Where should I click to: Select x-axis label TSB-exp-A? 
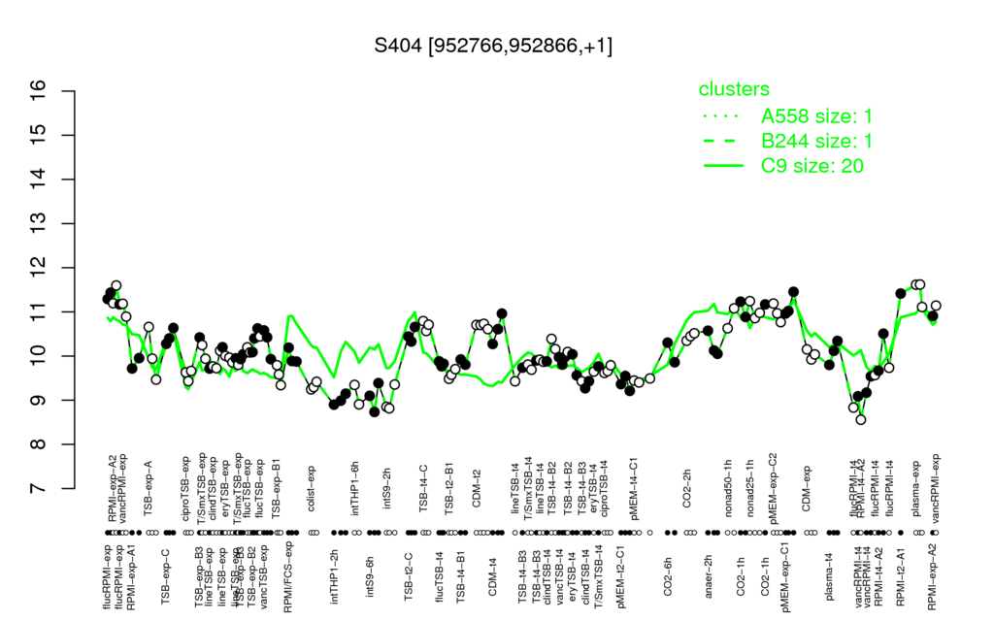(149, 488)
